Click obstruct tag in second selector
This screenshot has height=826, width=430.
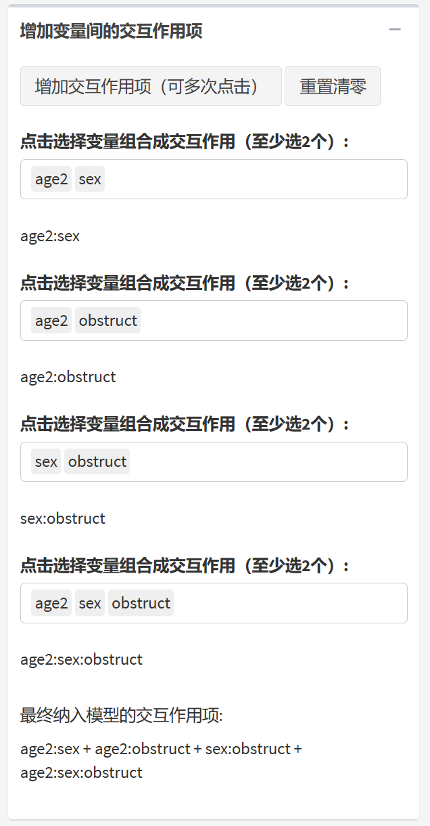(x=108, y=321)
